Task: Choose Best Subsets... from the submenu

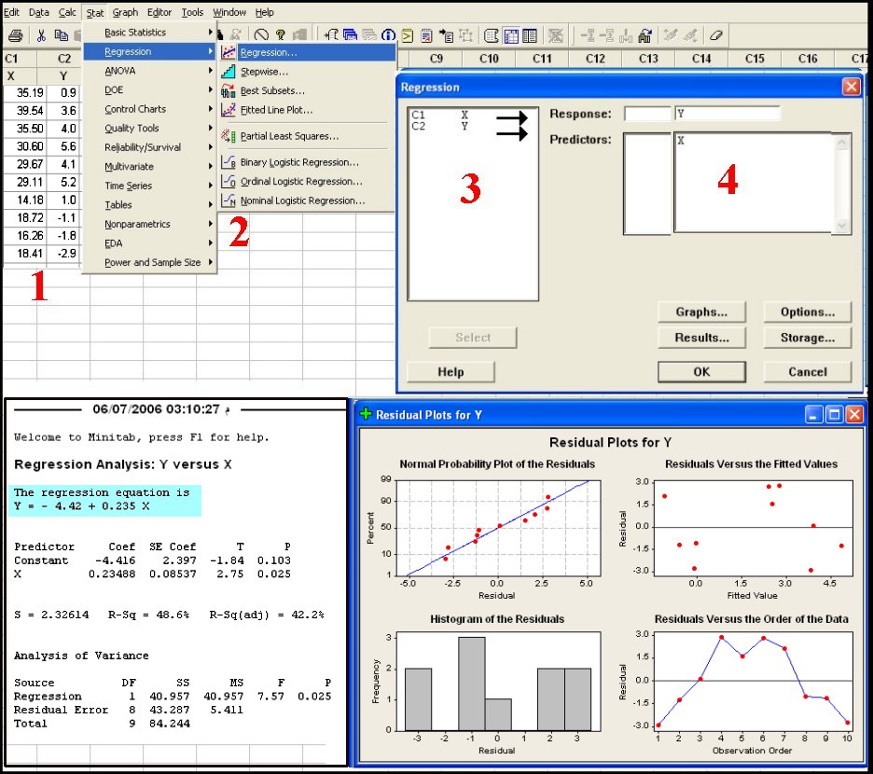Action: tap(308, 90)
